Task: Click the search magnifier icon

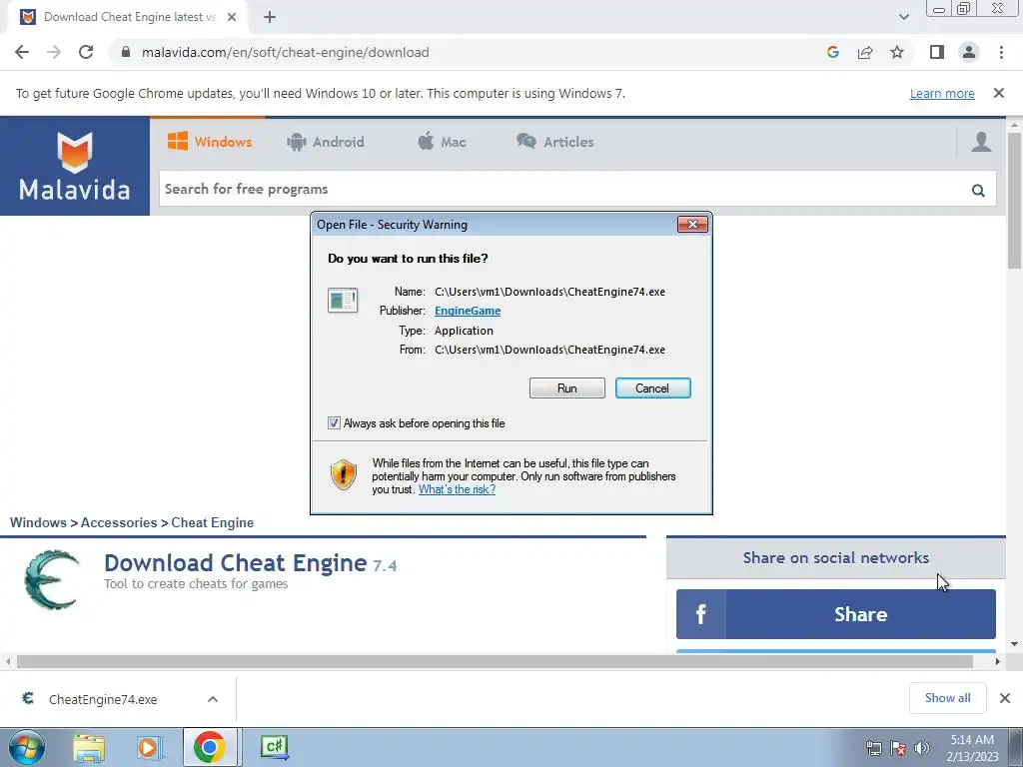Action: point(978,190)
